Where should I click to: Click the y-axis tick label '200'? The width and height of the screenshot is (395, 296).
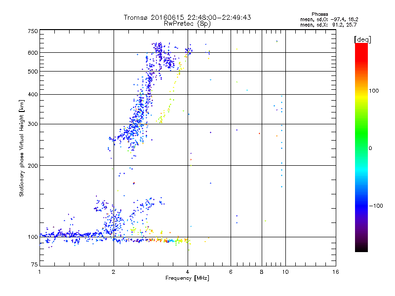click(x=33, y=166)
